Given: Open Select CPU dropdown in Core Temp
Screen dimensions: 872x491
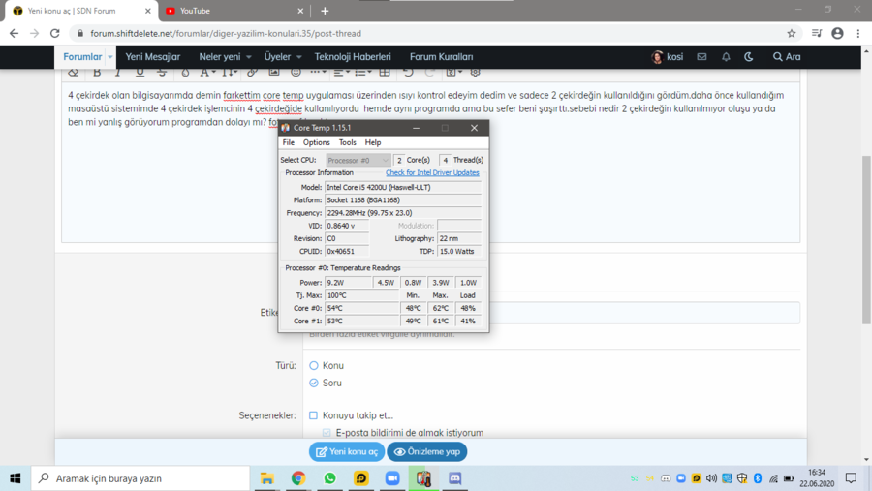Looking at the screenshot, I should coord(358,160).
